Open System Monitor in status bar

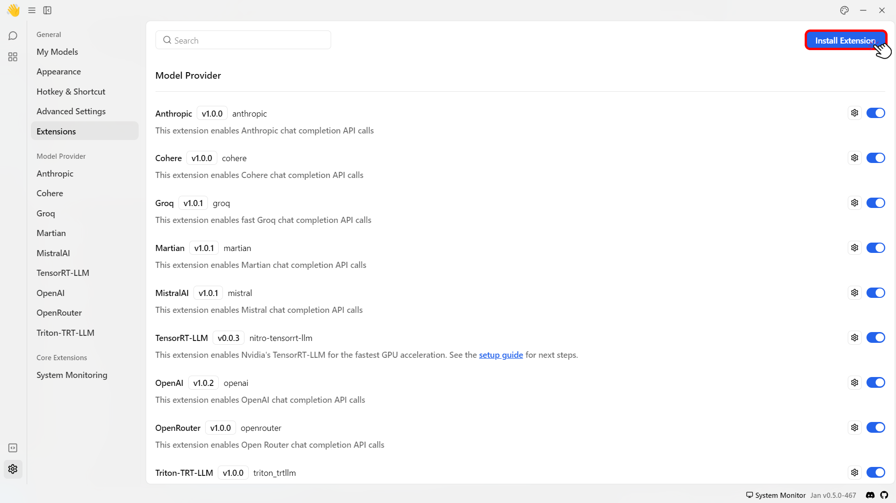point(776,495)
